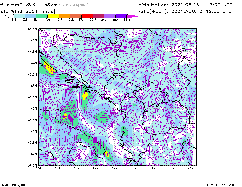This screenshot has width=242, height=187.
Task: Click the 21E longitude label
Action: [152, 168]
